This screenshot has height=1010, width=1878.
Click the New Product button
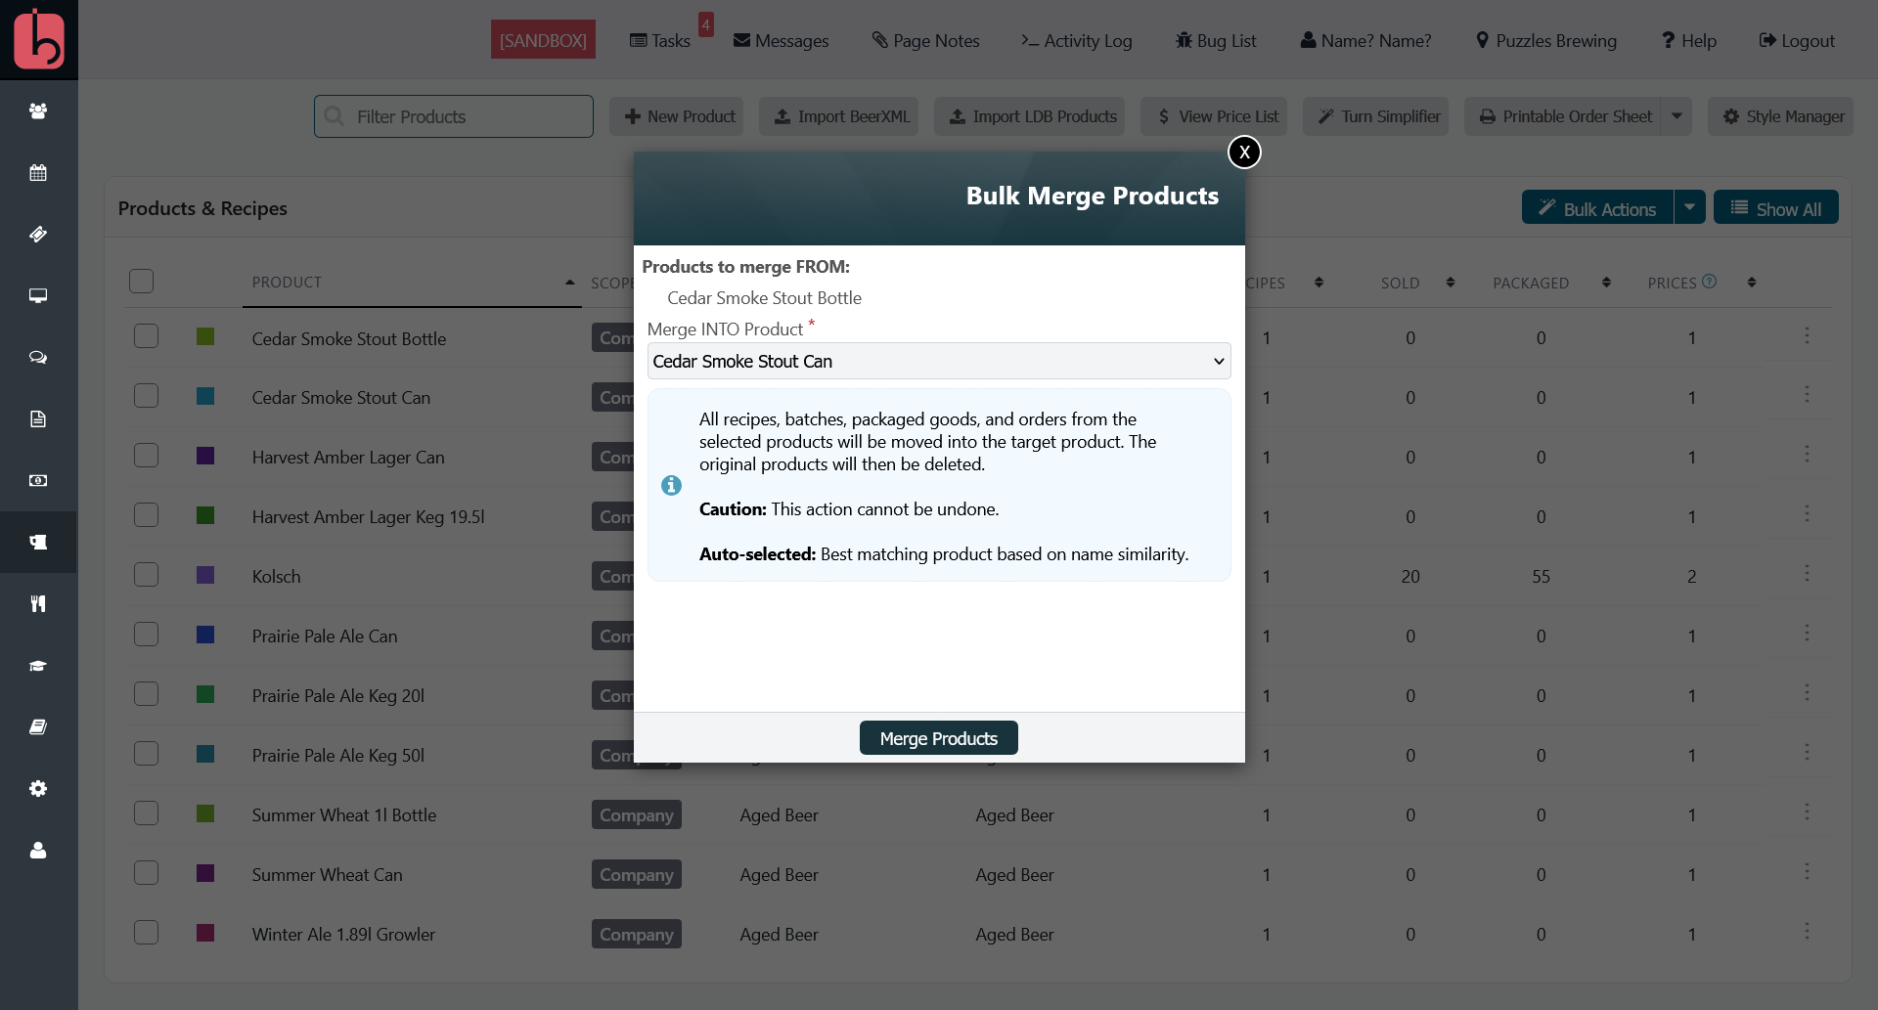pyautogui.click(x=677, y=116)
